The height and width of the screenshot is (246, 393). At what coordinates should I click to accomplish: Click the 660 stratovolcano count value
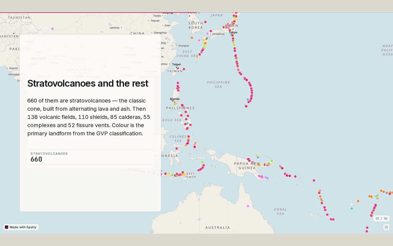tap(36, 159)
